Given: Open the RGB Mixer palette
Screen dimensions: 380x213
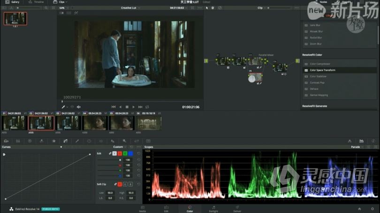Looking at the screenshot, I should (x=41, y=141).
